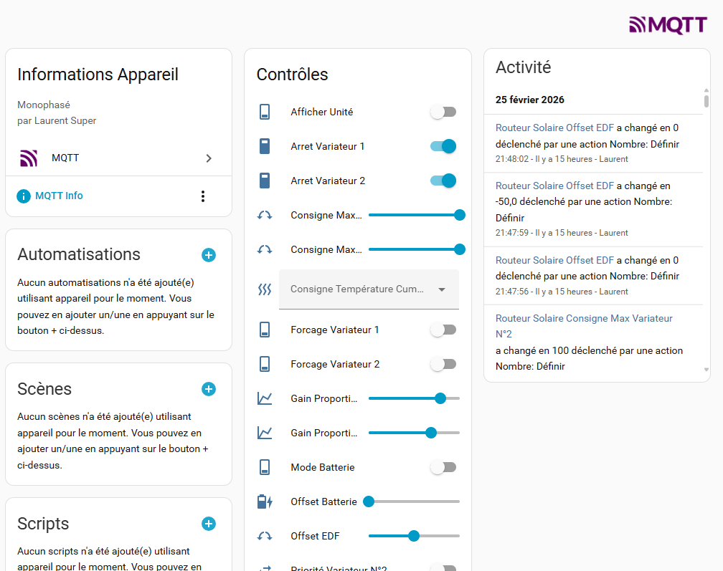Screen dimensions: 723x571
Task: Click the MQTT logo in top right
Action: click(668, 25)
